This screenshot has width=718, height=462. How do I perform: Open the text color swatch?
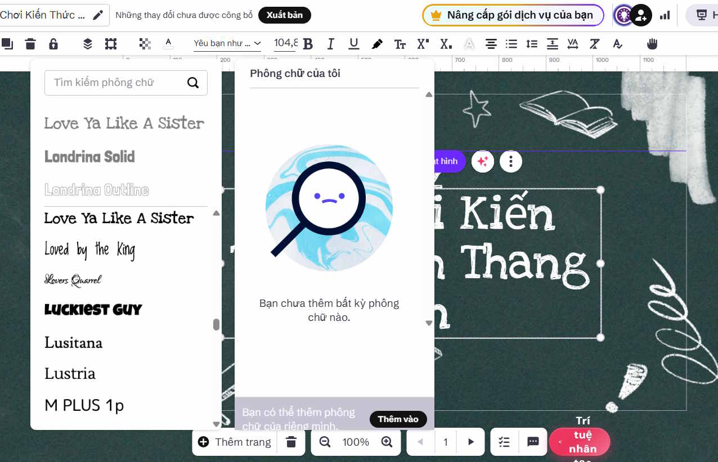[168, 43]
